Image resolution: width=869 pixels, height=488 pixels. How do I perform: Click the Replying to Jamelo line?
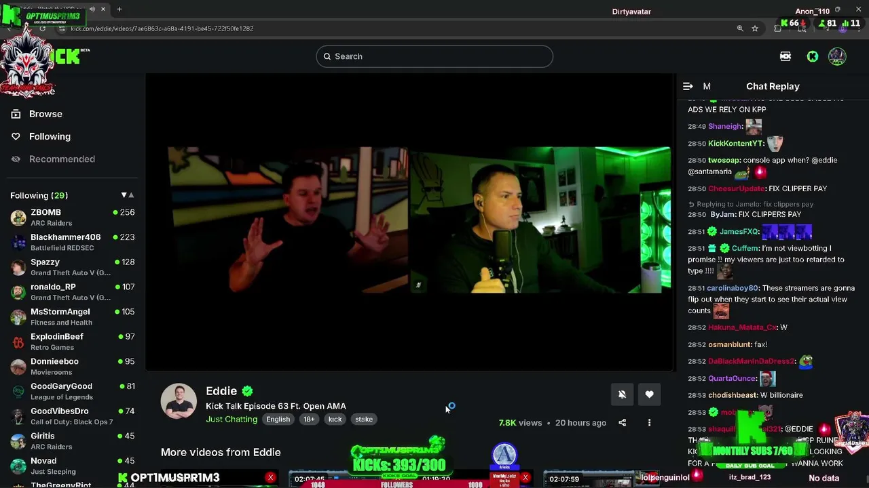[x=751, y=204]
